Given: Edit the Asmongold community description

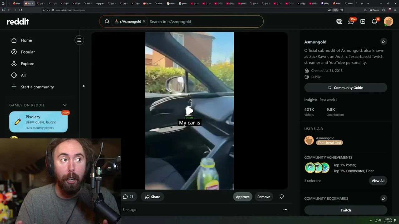Looking at the screenshot, I should (x=384, y=41).
